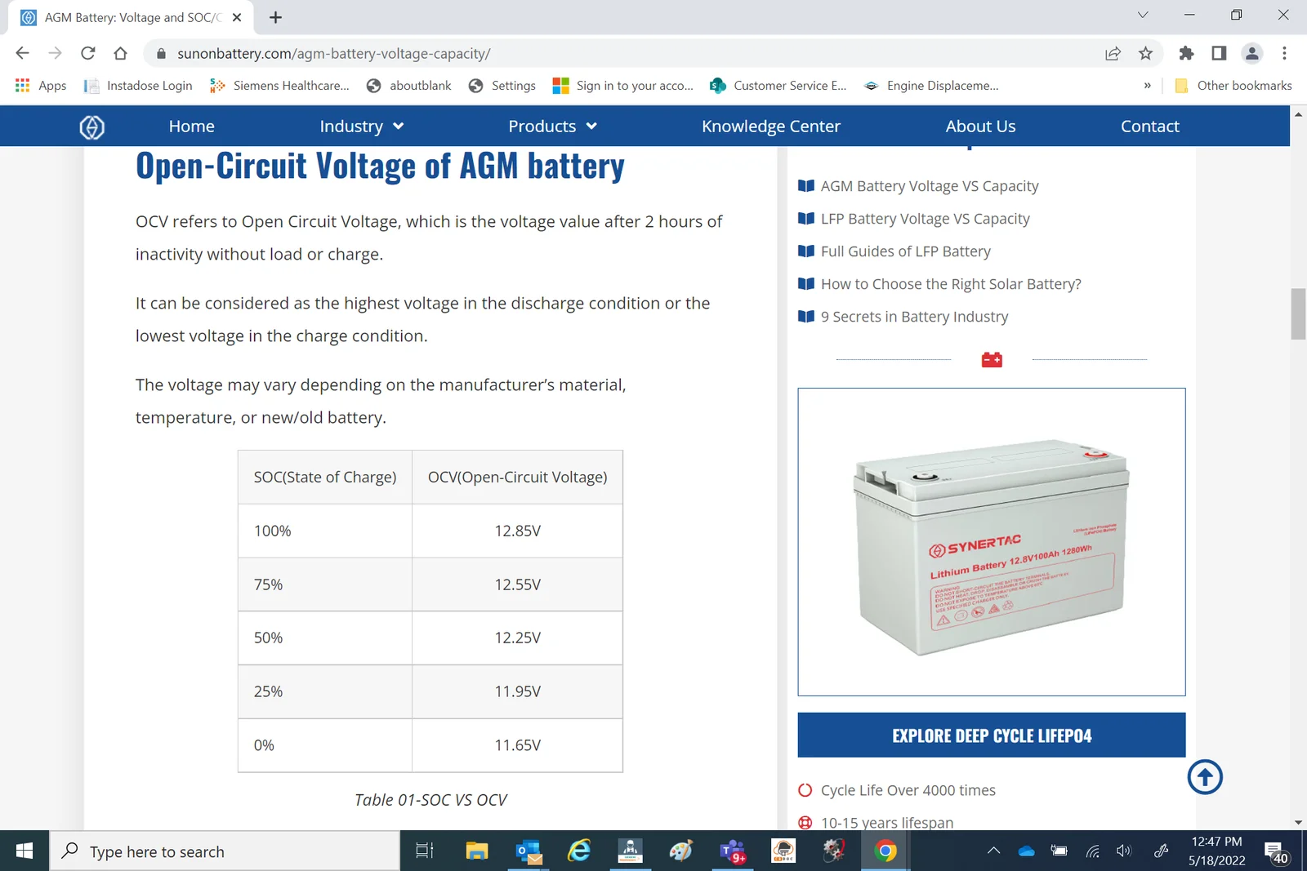Show hidden bookmarks with the chevron

pyautogui.click(x=1147, y=86)
